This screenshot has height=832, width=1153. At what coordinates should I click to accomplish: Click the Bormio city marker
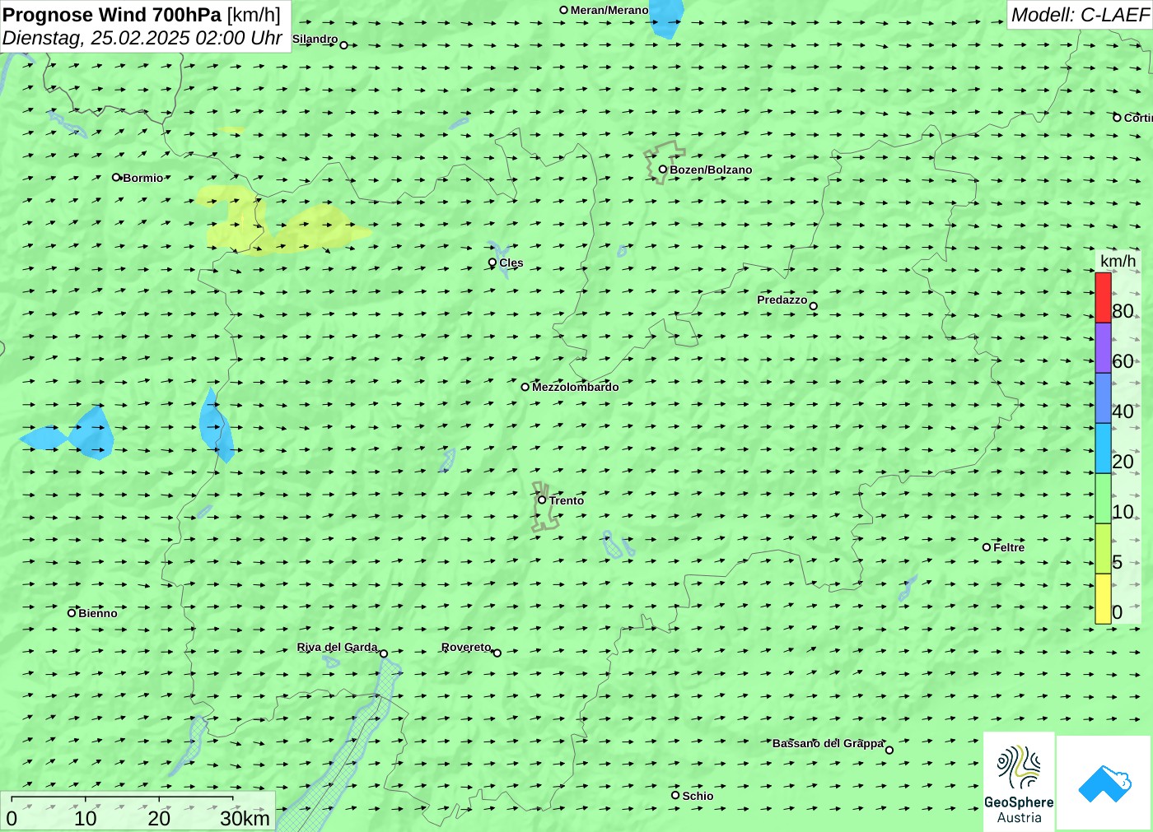(x=117, y=177)
